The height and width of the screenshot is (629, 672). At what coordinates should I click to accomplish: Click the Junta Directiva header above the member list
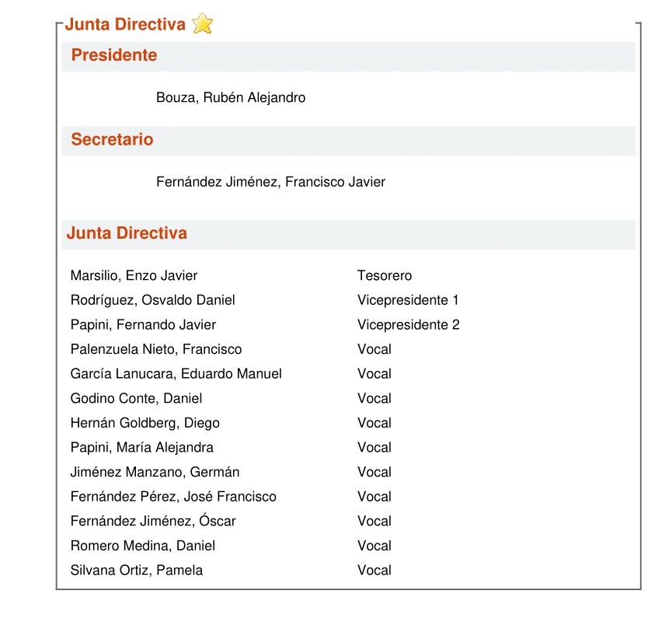click(x=127, y=233)
